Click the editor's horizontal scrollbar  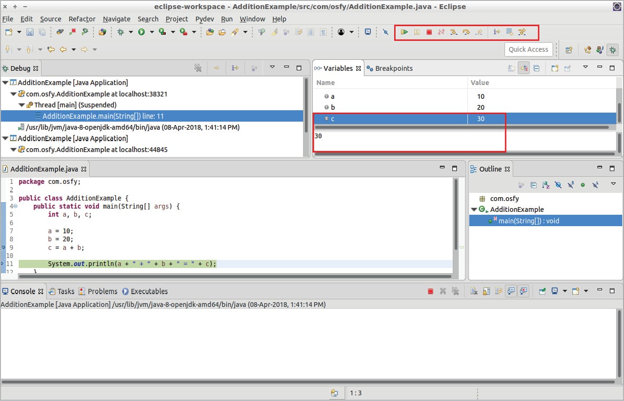point(235,276)
